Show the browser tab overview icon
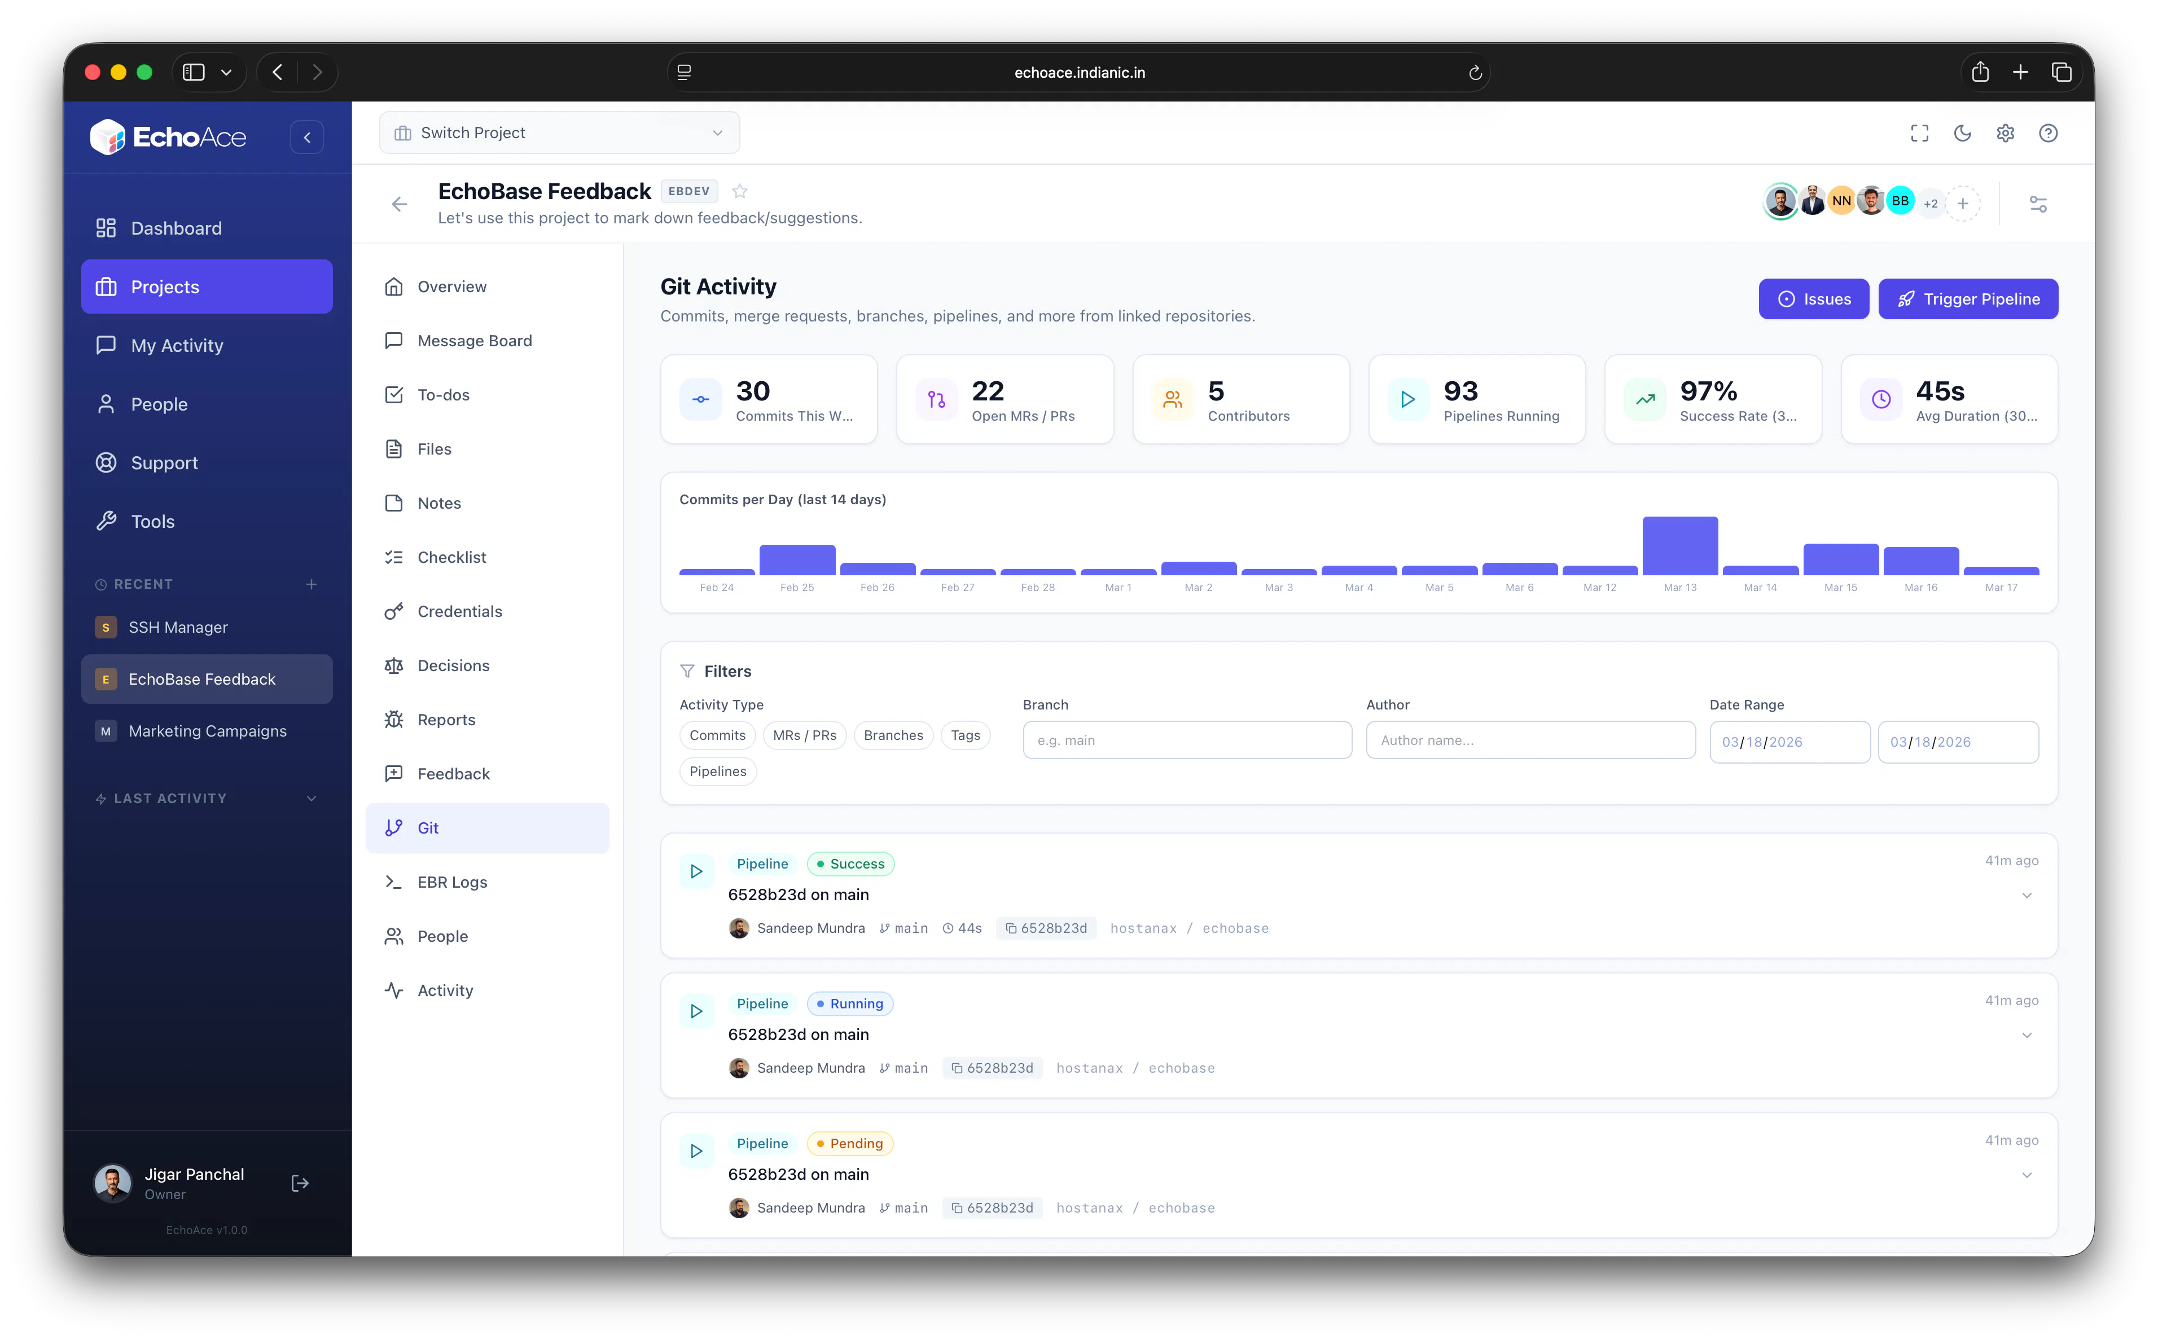The height and width of the screenshot is (1340, 2158). pyautogui.click(x=2061, y=73)
